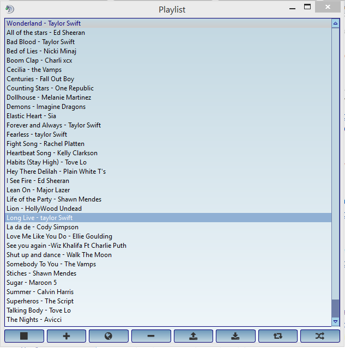Select "Superheros - The Script"

(x=168, y=301)
